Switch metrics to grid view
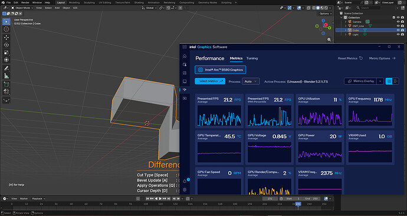The width and height of the screenshot is (407, 216). [389, 81]
